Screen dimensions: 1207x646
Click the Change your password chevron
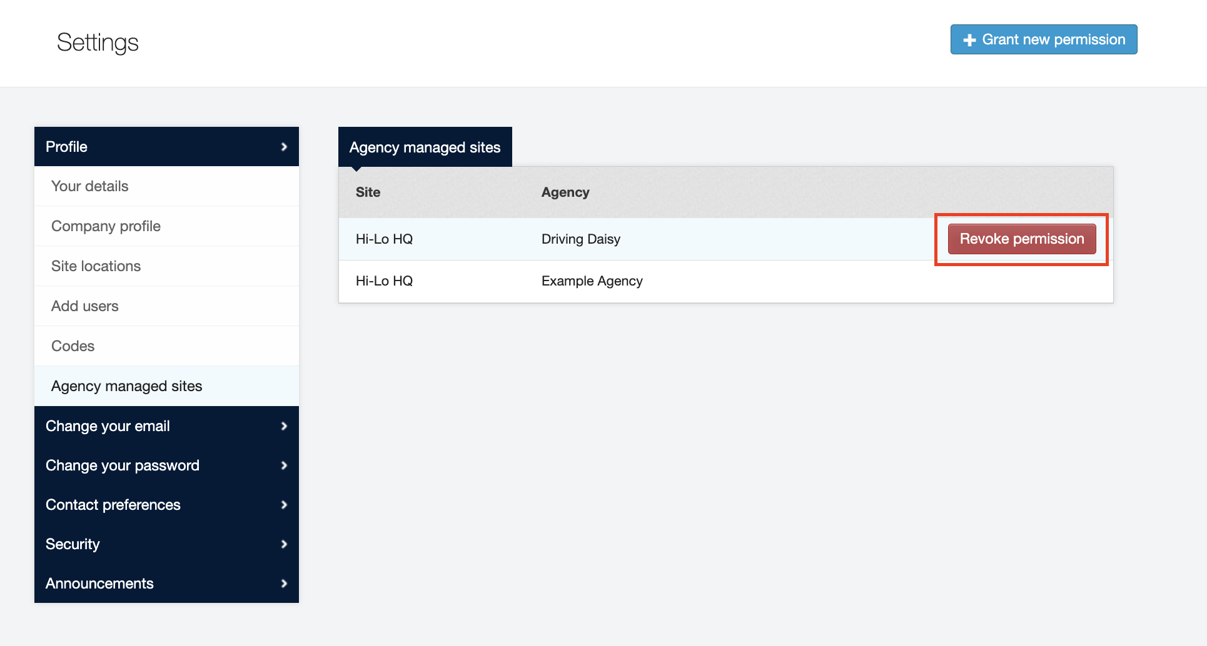(x=284, y=465)
